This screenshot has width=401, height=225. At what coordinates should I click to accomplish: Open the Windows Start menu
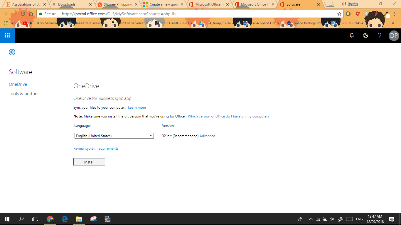tap(7, 219)
